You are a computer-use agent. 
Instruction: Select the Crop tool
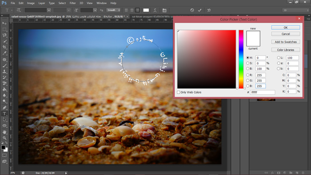pos(4,47)
